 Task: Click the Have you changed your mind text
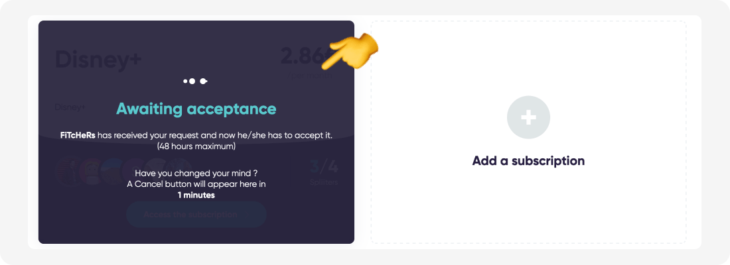point(196,174)
